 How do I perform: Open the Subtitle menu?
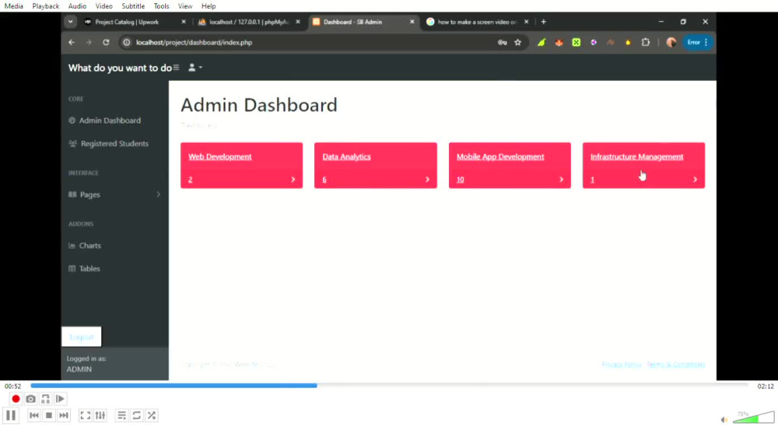[x=133, y=6]
